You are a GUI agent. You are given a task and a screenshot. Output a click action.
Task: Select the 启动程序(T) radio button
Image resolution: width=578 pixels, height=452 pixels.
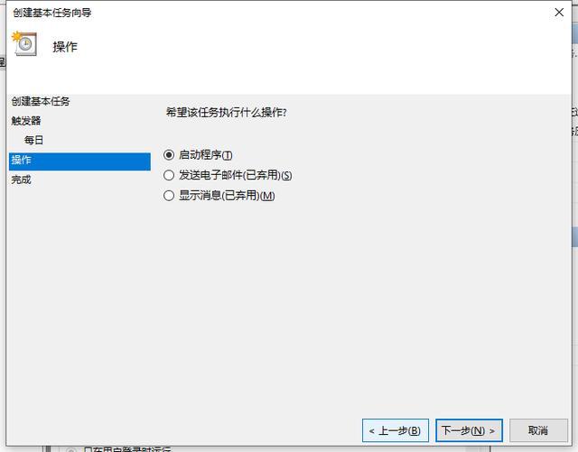click(x=169, y=154)
